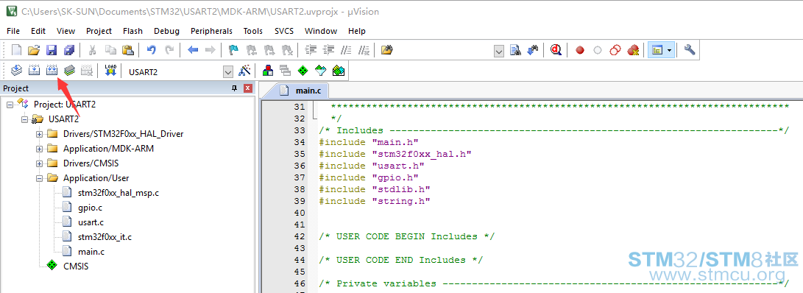
Task: Click the Open file folder icon
Action: 34,50
